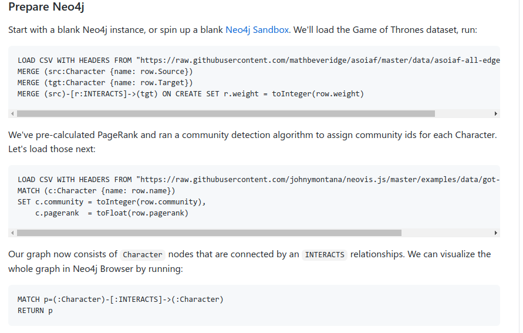Screen dimensions: 523x333
Task: Click empty scrollbar track right of first thumb
Action: click(x=463, y=114)
